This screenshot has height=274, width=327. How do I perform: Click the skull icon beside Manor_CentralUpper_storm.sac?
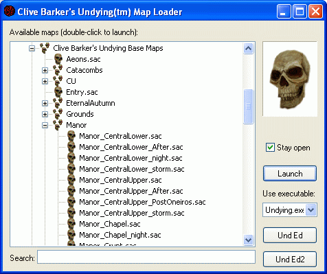[x=71, y=213]
